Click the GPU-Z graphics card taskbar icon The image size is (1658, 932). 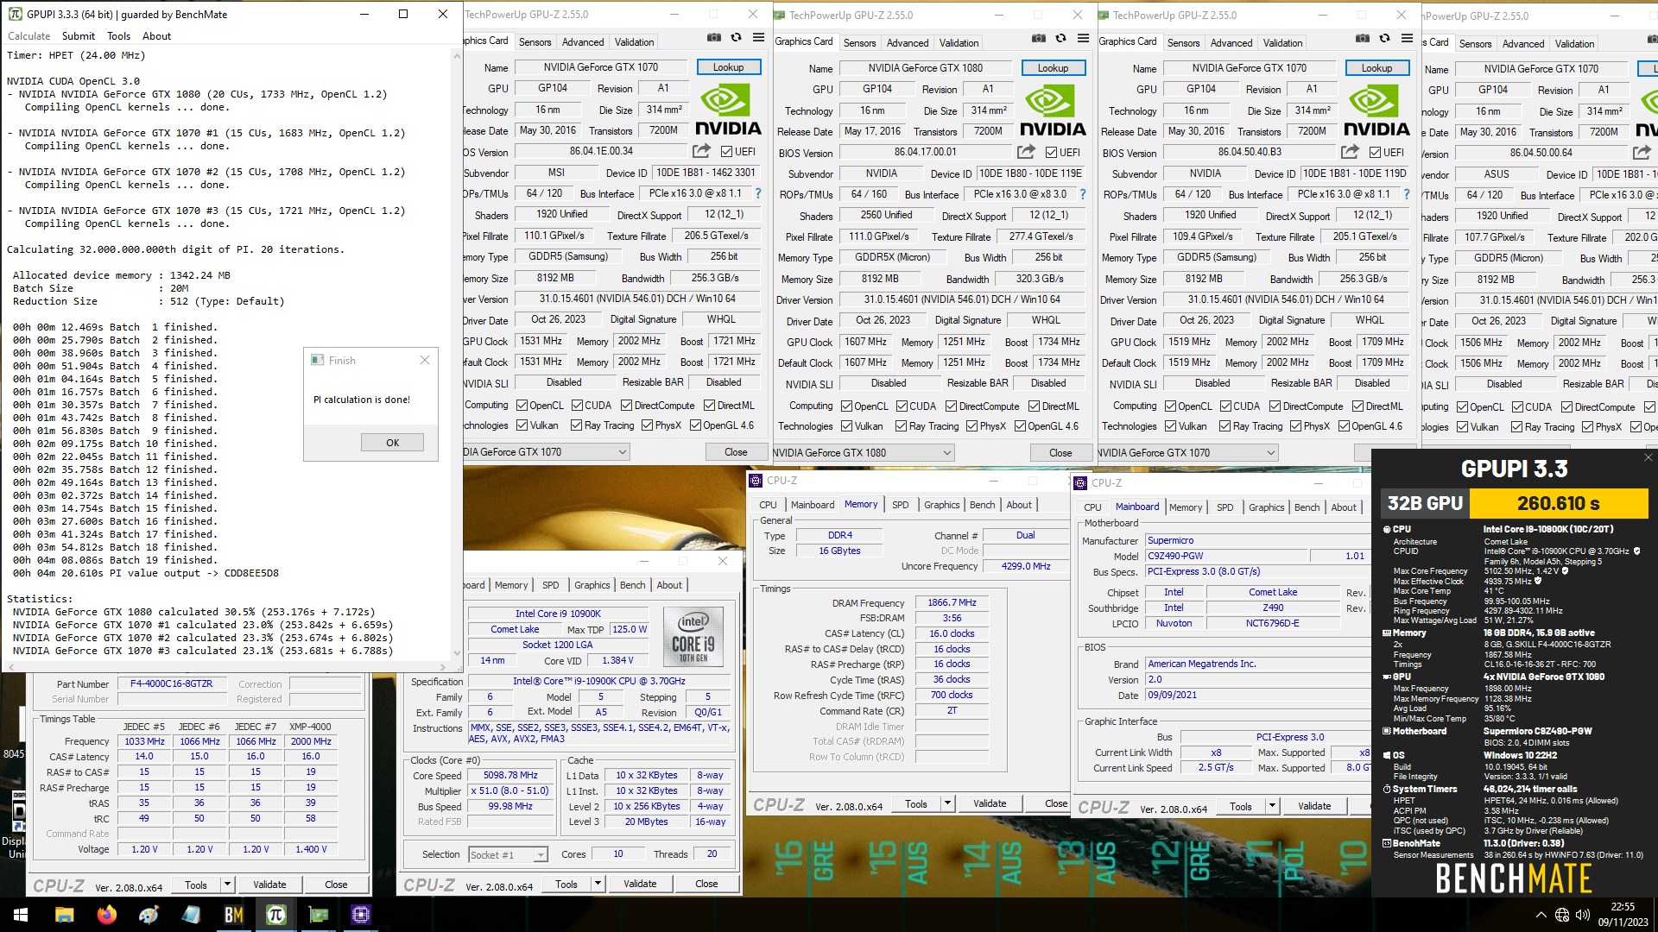click(318, 915)
